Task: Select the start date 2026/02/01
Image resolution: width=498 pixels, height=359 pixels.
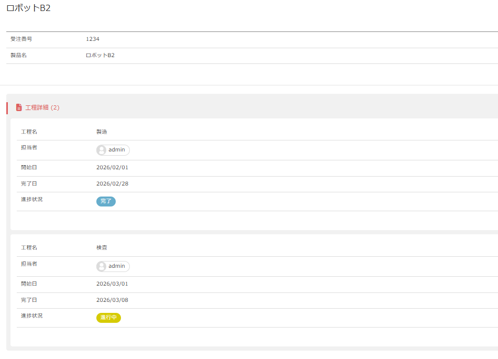Action: click(112, 168)
